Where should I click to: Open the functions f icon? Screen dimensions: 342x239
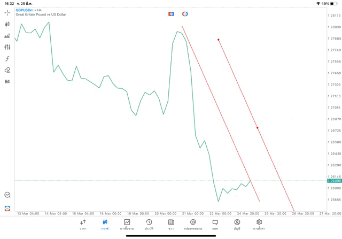[7, 58]
